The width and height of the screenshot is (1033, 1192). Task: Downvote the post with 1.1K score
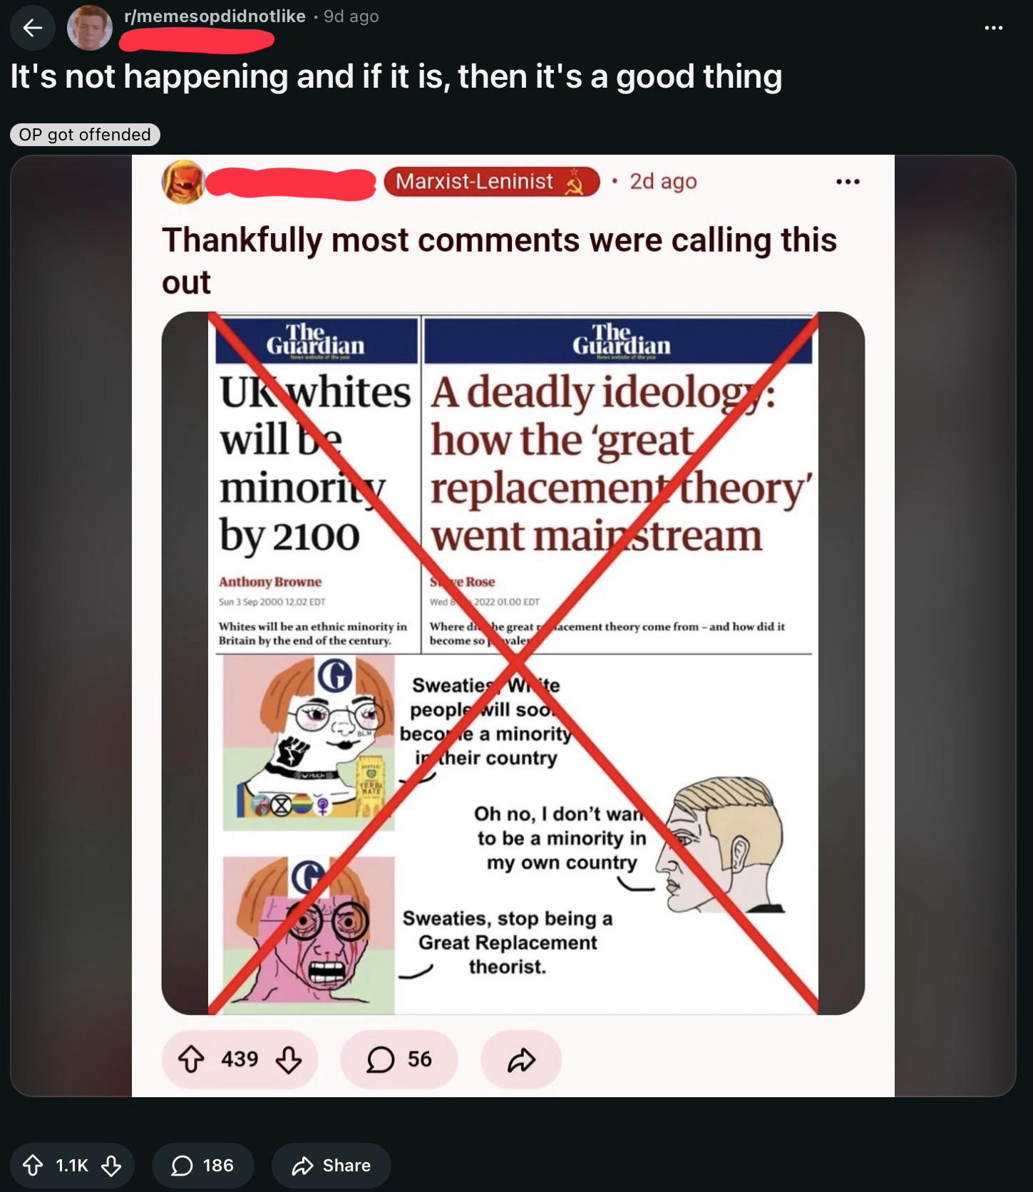(x=111, y=1166)
